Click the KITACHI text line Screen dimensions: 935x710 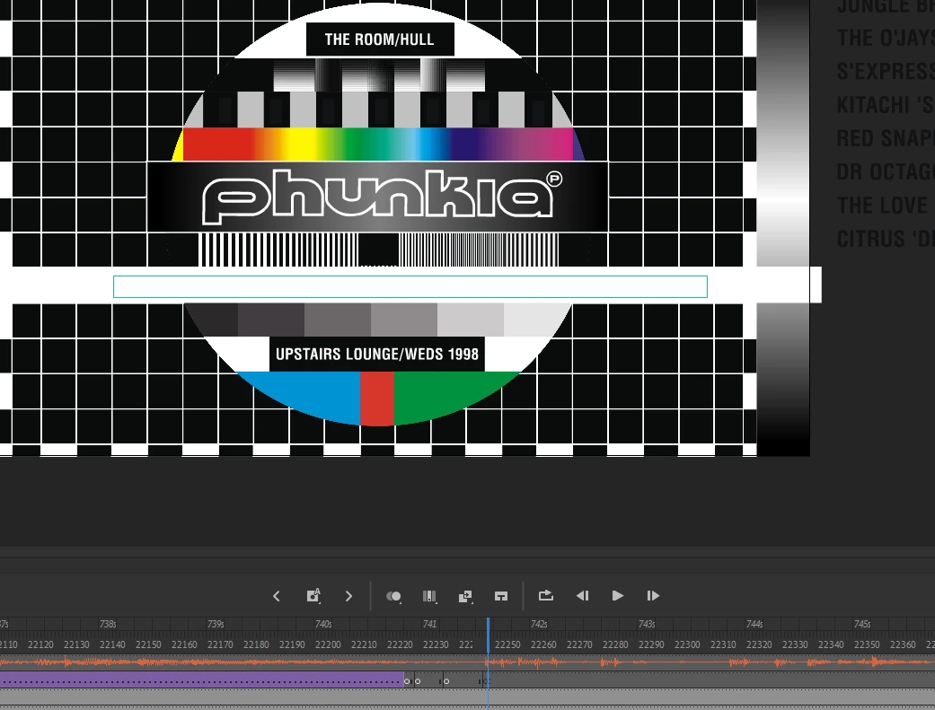886,105
